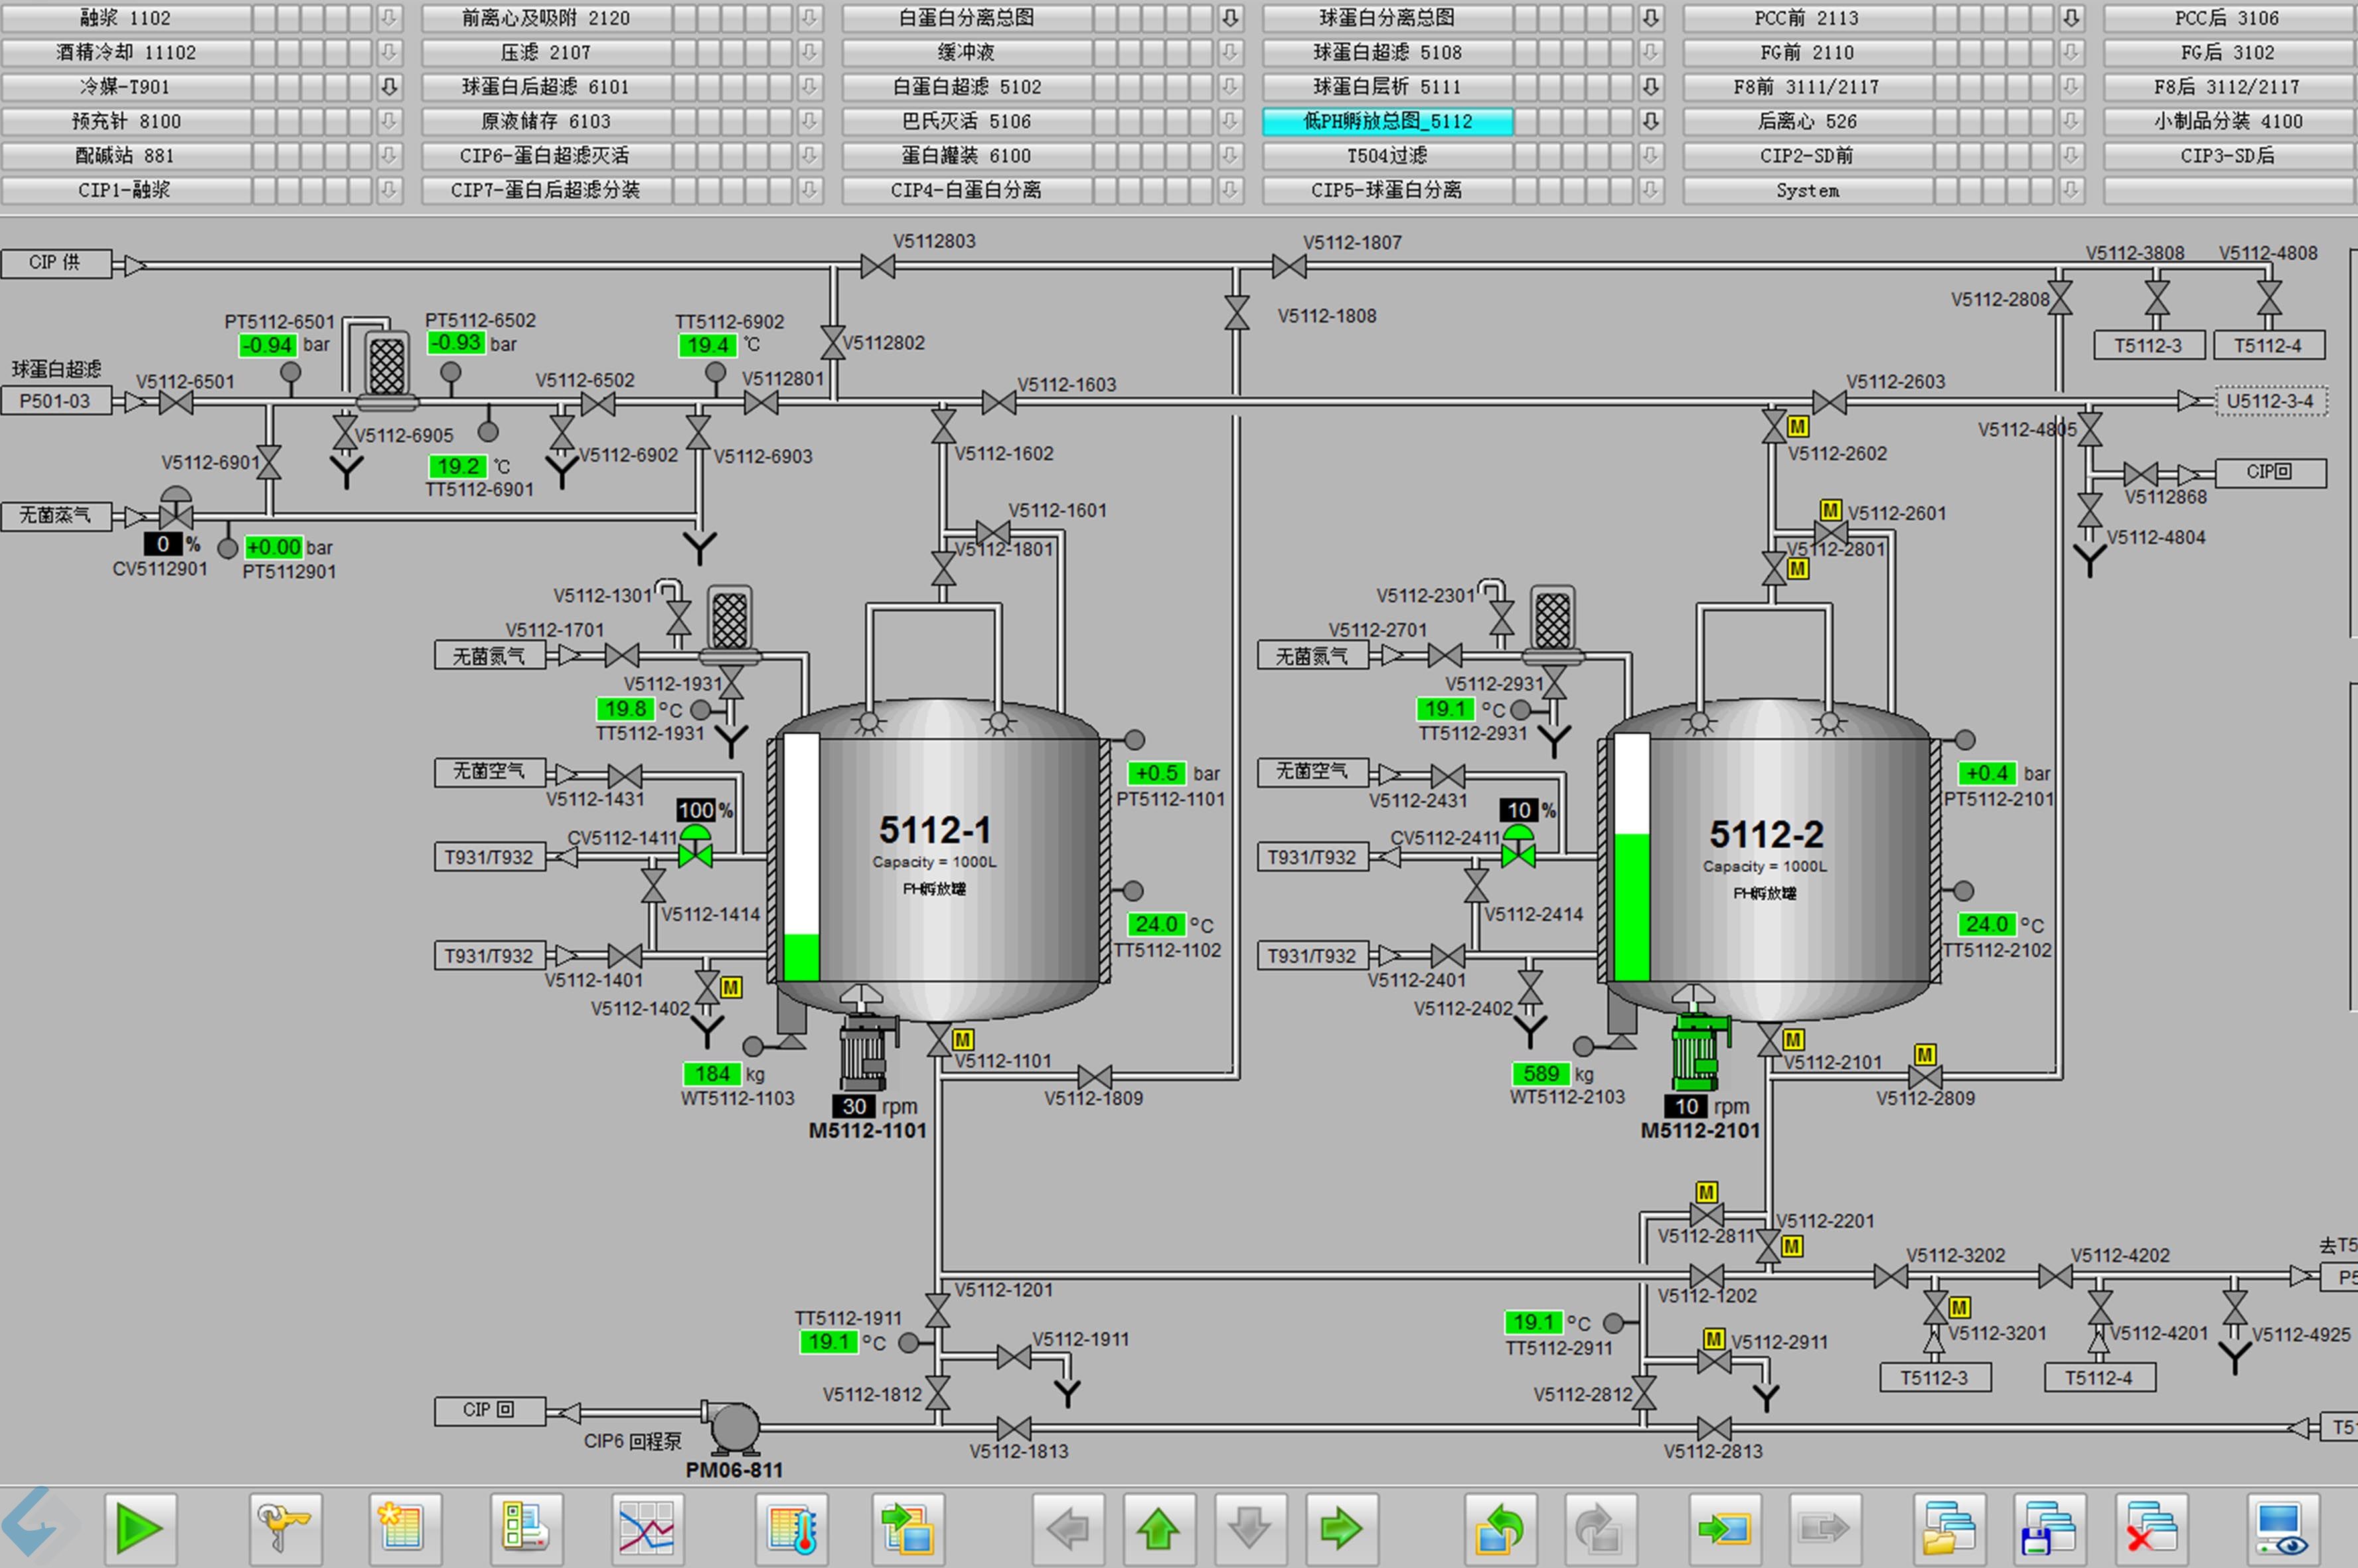This screenshot has width=2358, height=1568.
Task: Open the 低PH孵放总图_5112 screen tab
Action: 1387,121
